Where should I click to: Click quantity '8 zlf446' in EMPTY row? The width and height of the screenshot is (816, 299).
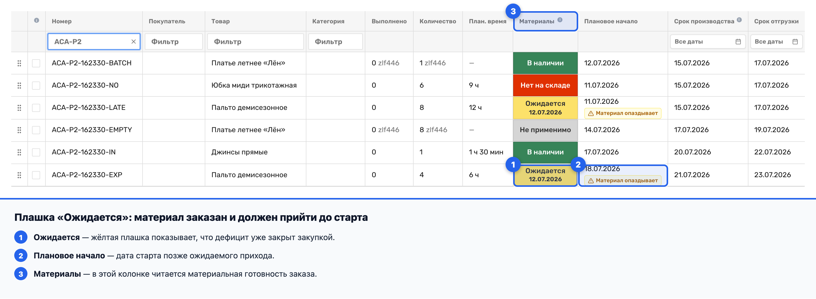[433, 130]
